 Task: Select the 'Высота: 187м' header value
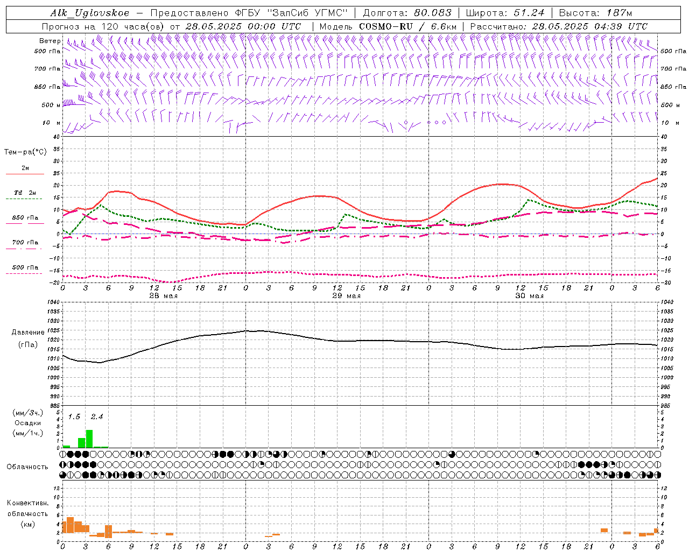pos(595,13)
